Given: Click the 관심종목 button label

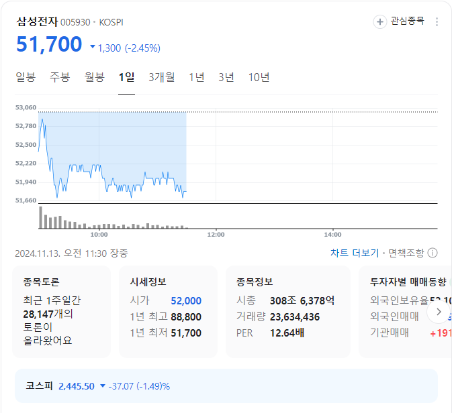Looking at the screenshot, I should [x=407, y=21].
